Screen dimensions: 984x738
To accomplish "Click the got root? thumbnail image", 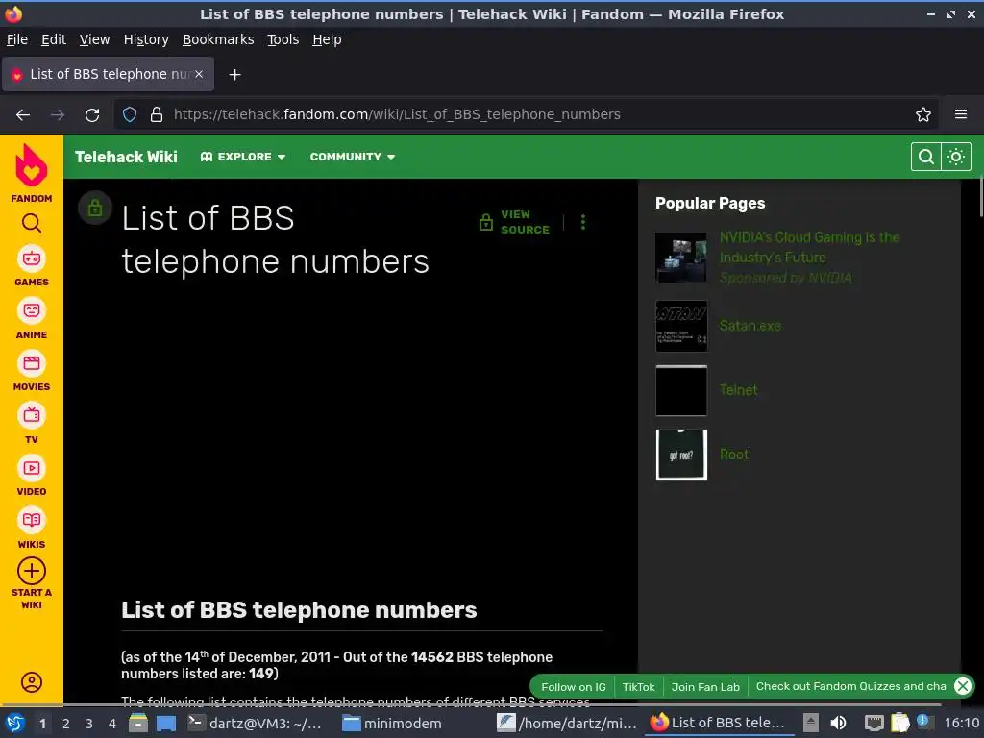I will [x=681, y=455].
